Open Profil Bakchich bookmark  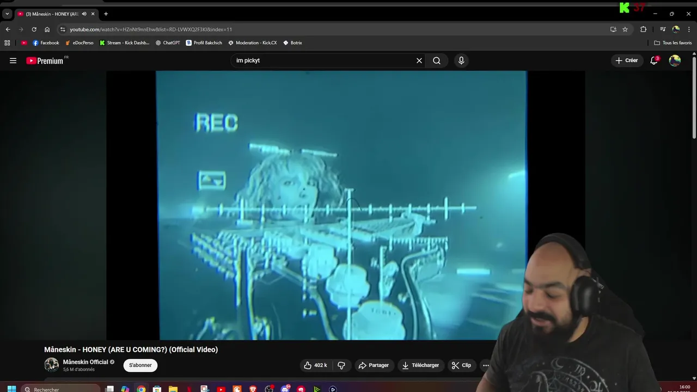(204, 42)
